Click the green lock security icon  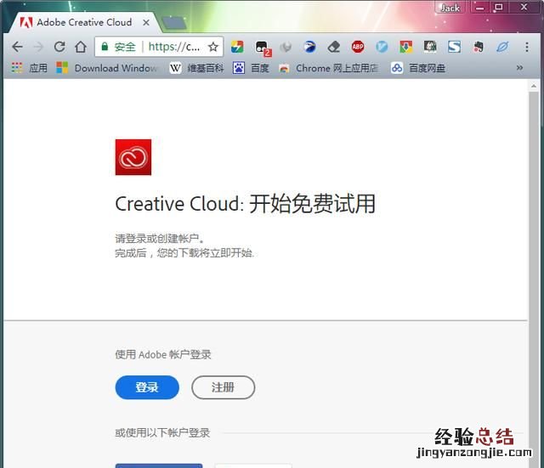[x=105, y=47]
